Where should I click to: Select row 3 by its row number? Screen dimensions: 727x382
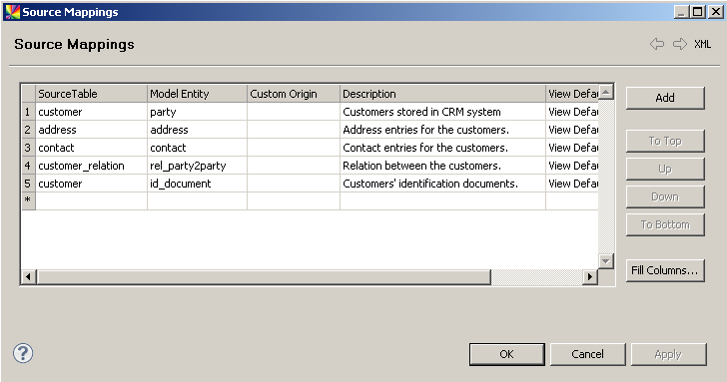click(x=28, y=148)
